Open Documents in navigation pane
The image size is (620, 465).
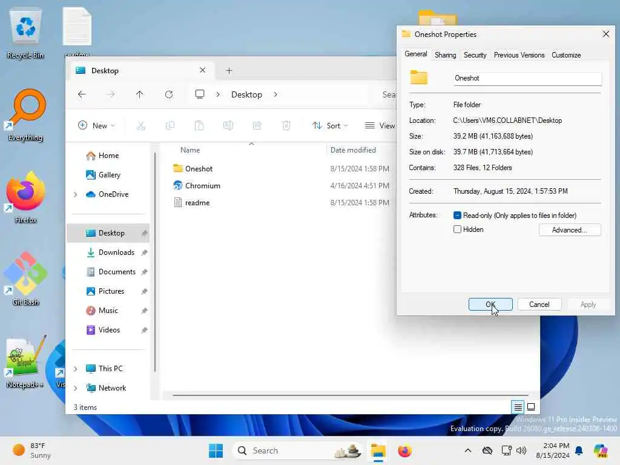pos(117,272)
